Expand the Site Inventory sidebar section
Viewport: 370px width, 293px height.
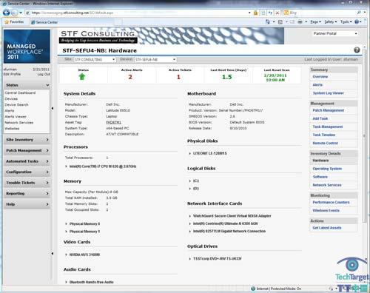27,140
